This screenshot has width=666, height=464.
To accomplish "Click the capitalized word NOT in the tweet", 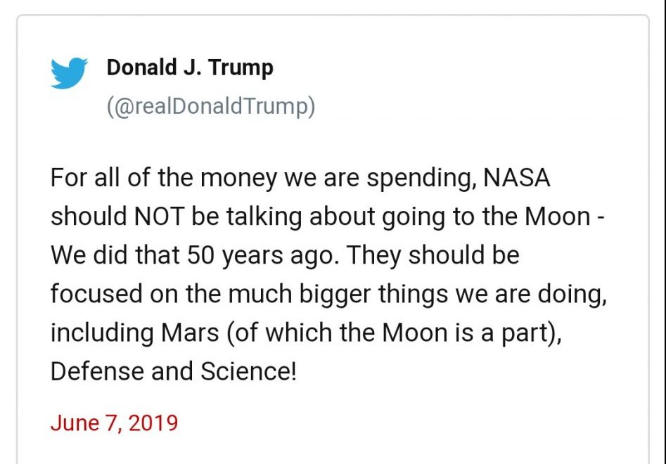I will coord(159,216).
